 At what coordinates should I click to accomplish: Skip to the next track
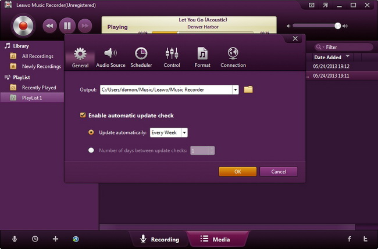click(85, 26)
